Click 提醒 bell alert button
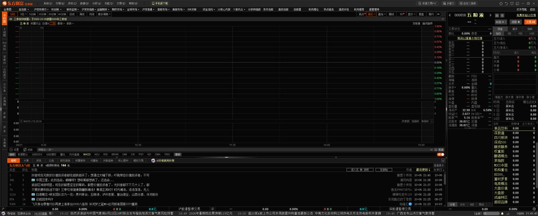This screenshot has width=538, height=216. [516, 21]
